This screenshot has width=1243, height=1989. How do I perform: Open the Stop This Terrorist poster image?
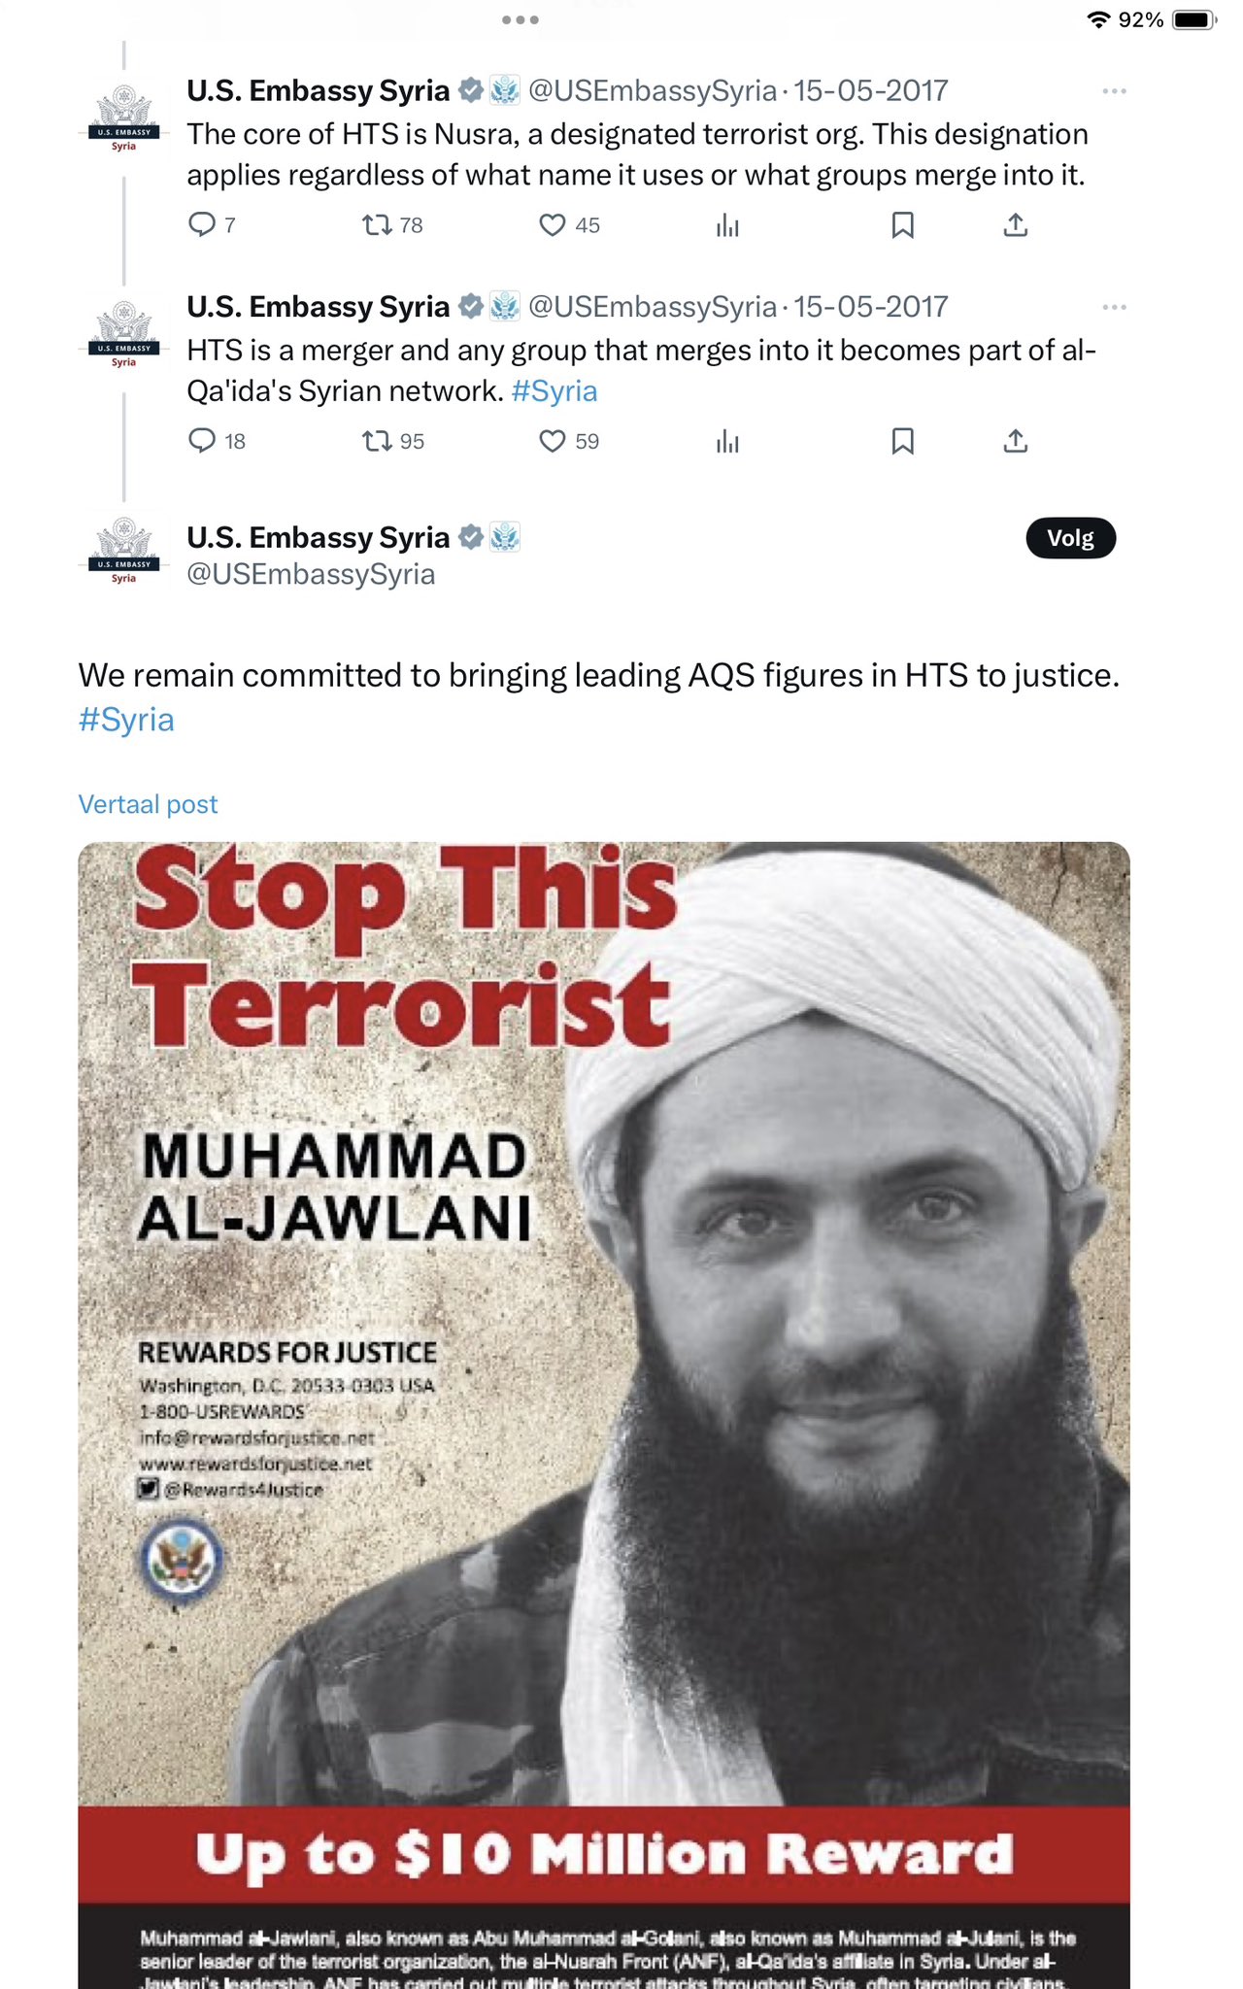pyautogui.click(x=604, y=1415)
